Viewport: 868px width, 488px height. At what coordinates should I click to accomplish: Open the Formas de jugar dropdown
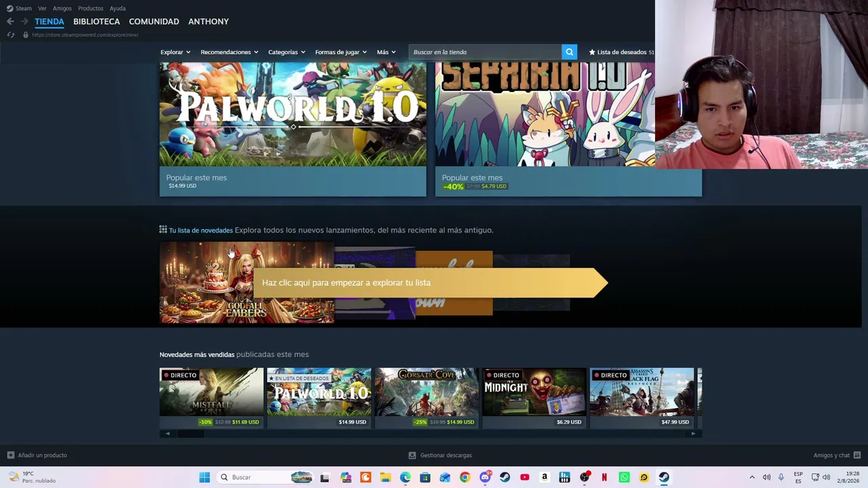(340, 52)
